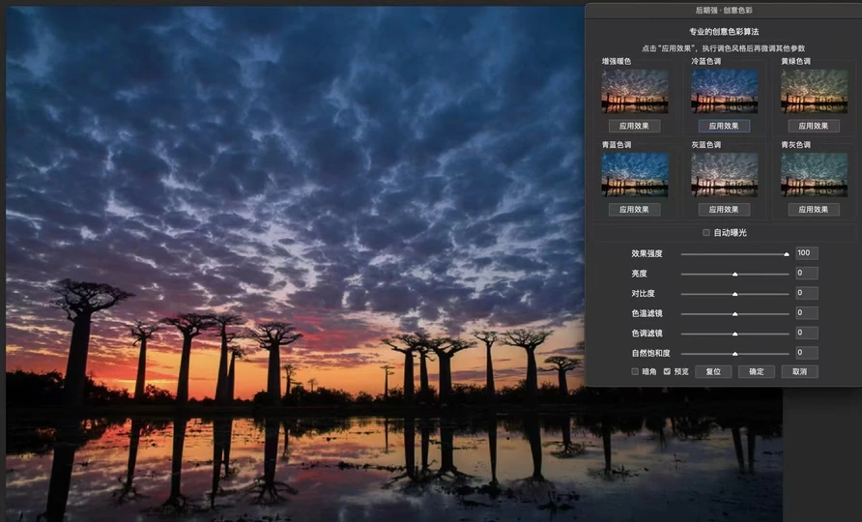
Task: Select the 自然饱和度 value field
Action: tap(806, 353)
